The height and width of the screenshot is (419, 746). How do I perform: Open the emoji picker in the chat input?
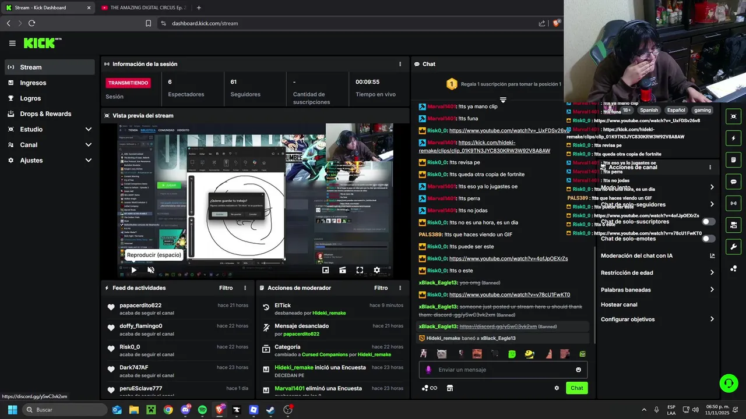pyautogui.click(x=579, y=370)
